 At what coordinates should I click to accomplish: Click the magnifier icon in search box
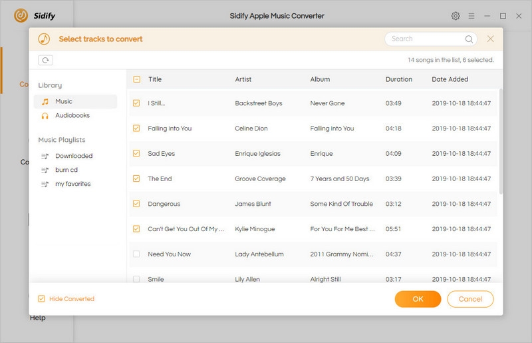pos(469,39)
